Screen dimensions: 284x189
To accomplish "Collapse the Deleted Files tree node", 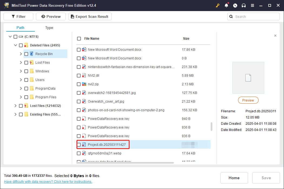I will click(16, 45).
